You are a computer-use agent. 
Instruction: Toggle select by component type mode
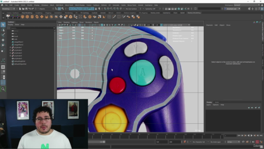point(62,9)
